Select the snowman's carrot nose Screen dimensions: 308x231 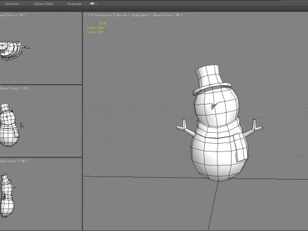(214, 106)
